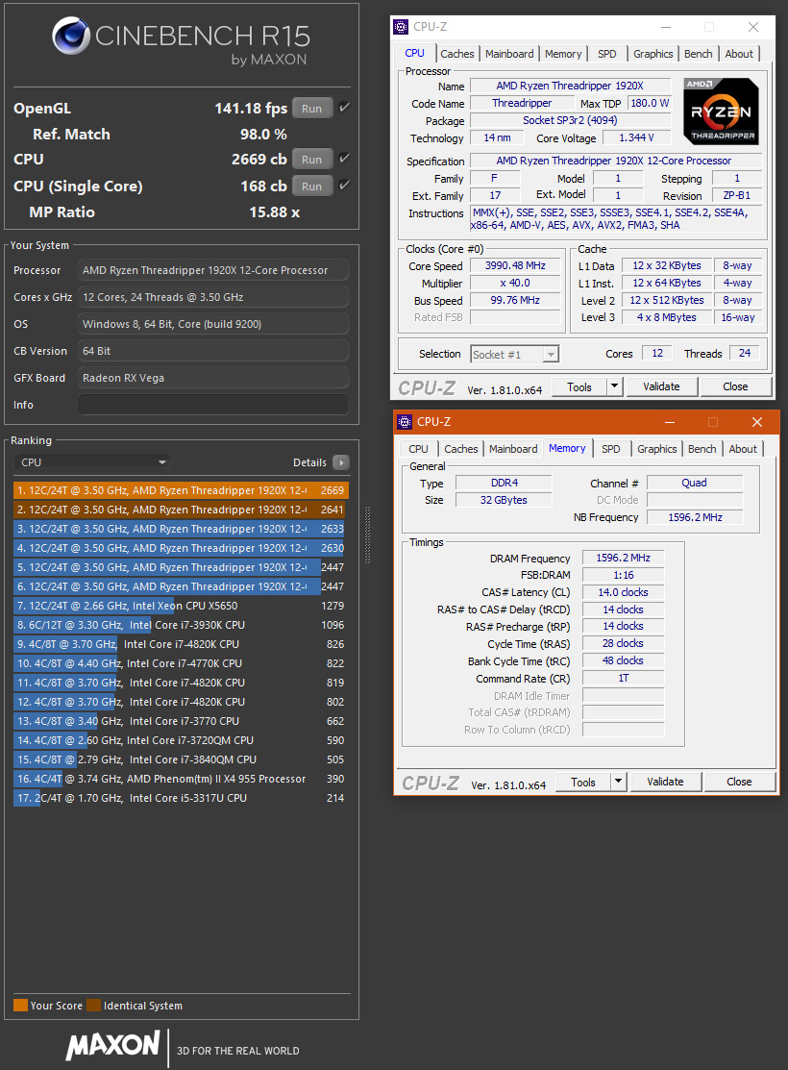Click the empty Info input field
This screenshot has width=788, height=1070.
(x=213, y=405)
